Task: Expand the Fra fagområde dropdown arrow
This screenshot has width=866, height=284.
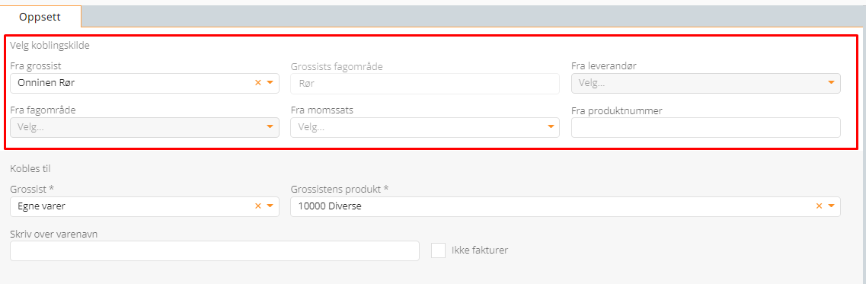Action: pos(270,127)
